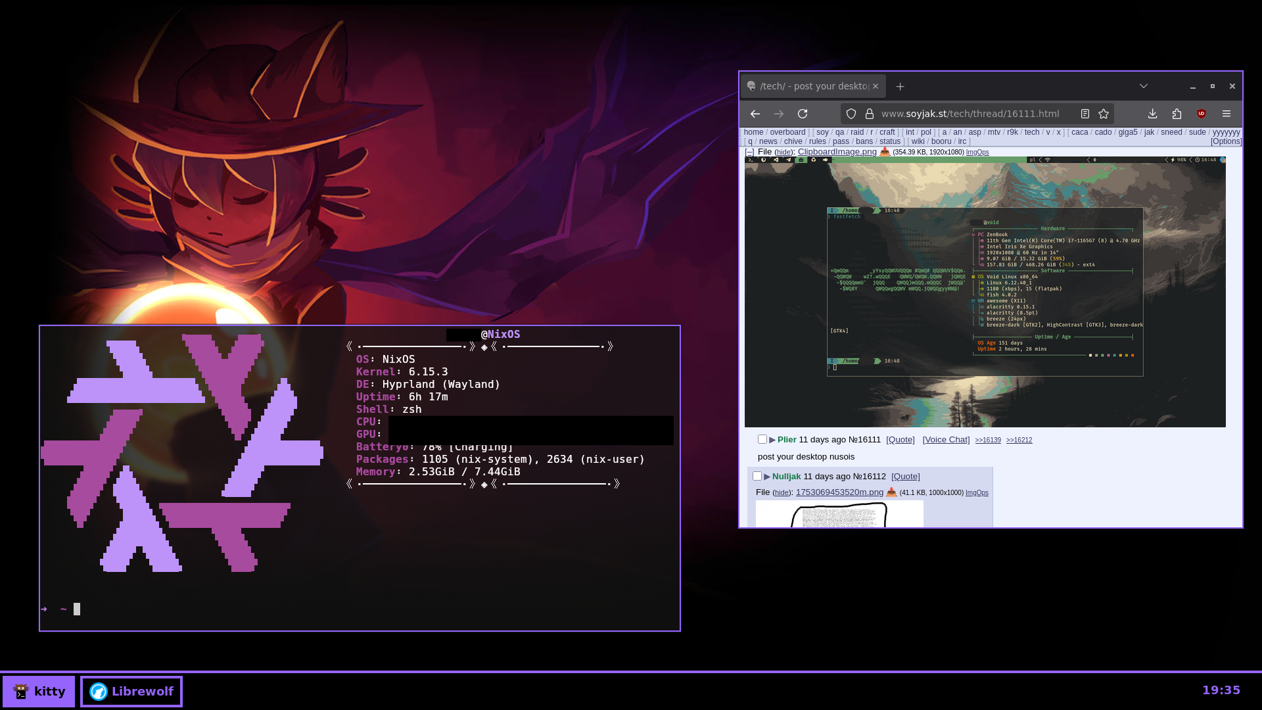Bookmark the page with the star icon
1262x710 pixels.
tap(1104, 114)
